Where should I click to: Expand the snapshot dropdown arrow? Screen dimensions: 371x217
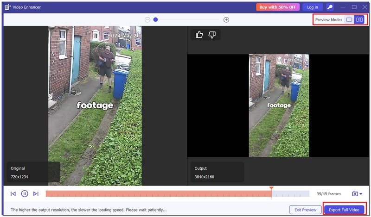pos(361,194)
